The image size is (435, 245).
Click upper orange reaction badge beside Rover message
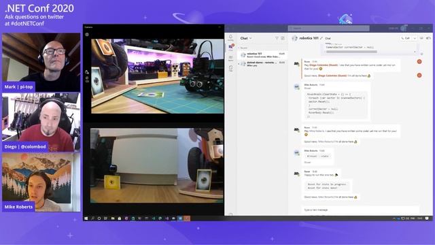click(419, 62)
